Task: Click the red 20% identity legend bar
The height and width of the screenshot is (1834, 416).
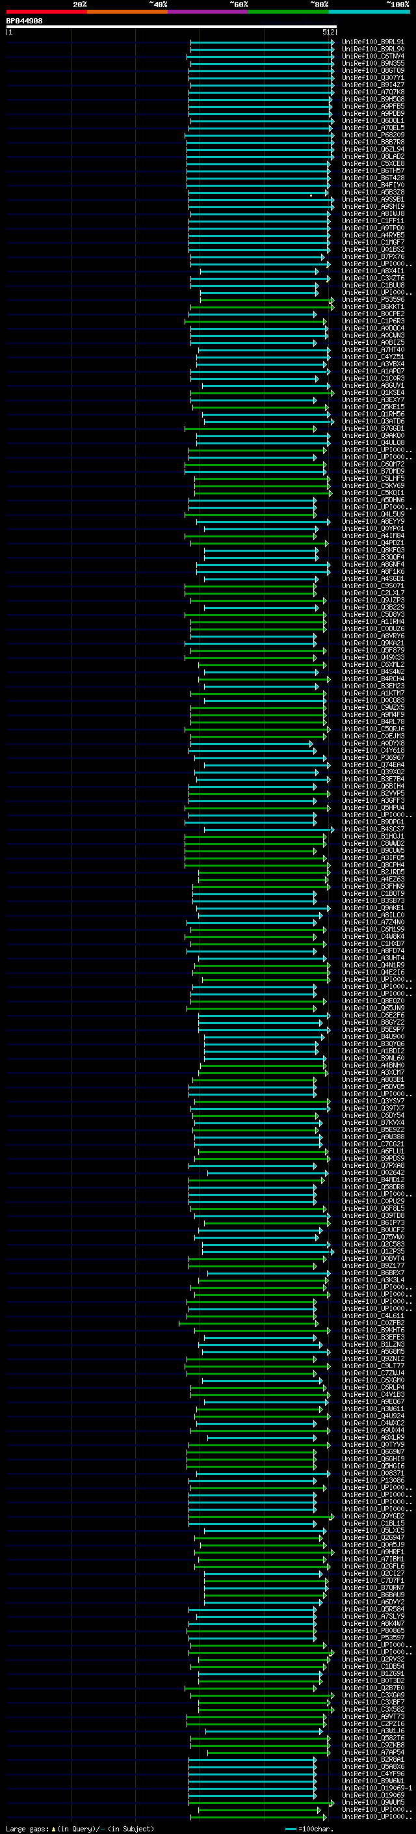Action: pyautogui.click(x=46, y=12)
